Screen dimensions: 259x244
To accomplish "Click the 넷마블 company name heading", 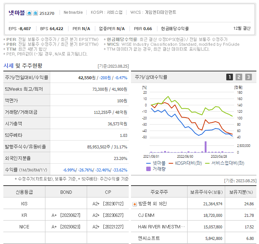I will (17, 13).
